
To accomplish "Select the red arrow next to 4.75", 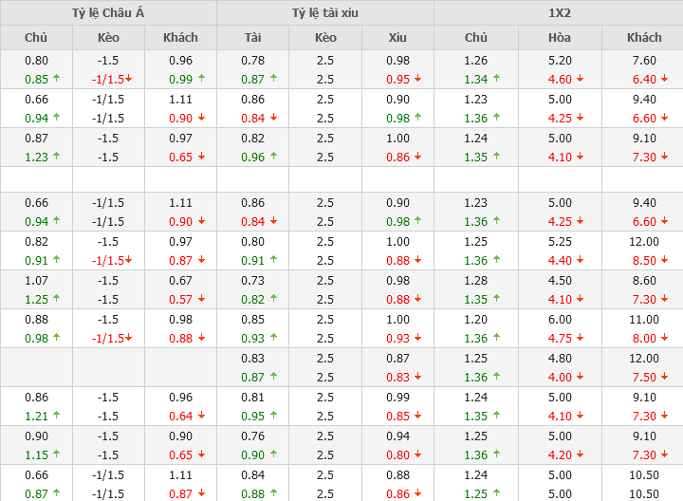I will 580,338.
